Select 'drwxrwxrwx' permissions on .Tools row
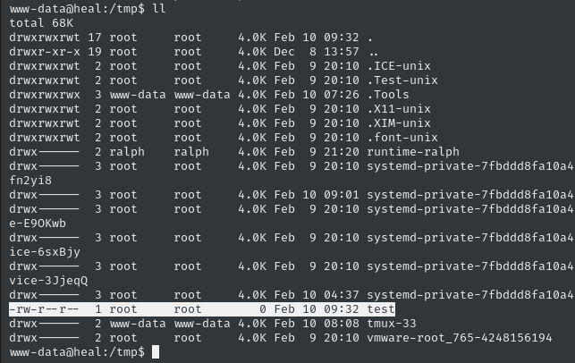The height and width of the screenshot is (363, 575). tap(45, 95)
